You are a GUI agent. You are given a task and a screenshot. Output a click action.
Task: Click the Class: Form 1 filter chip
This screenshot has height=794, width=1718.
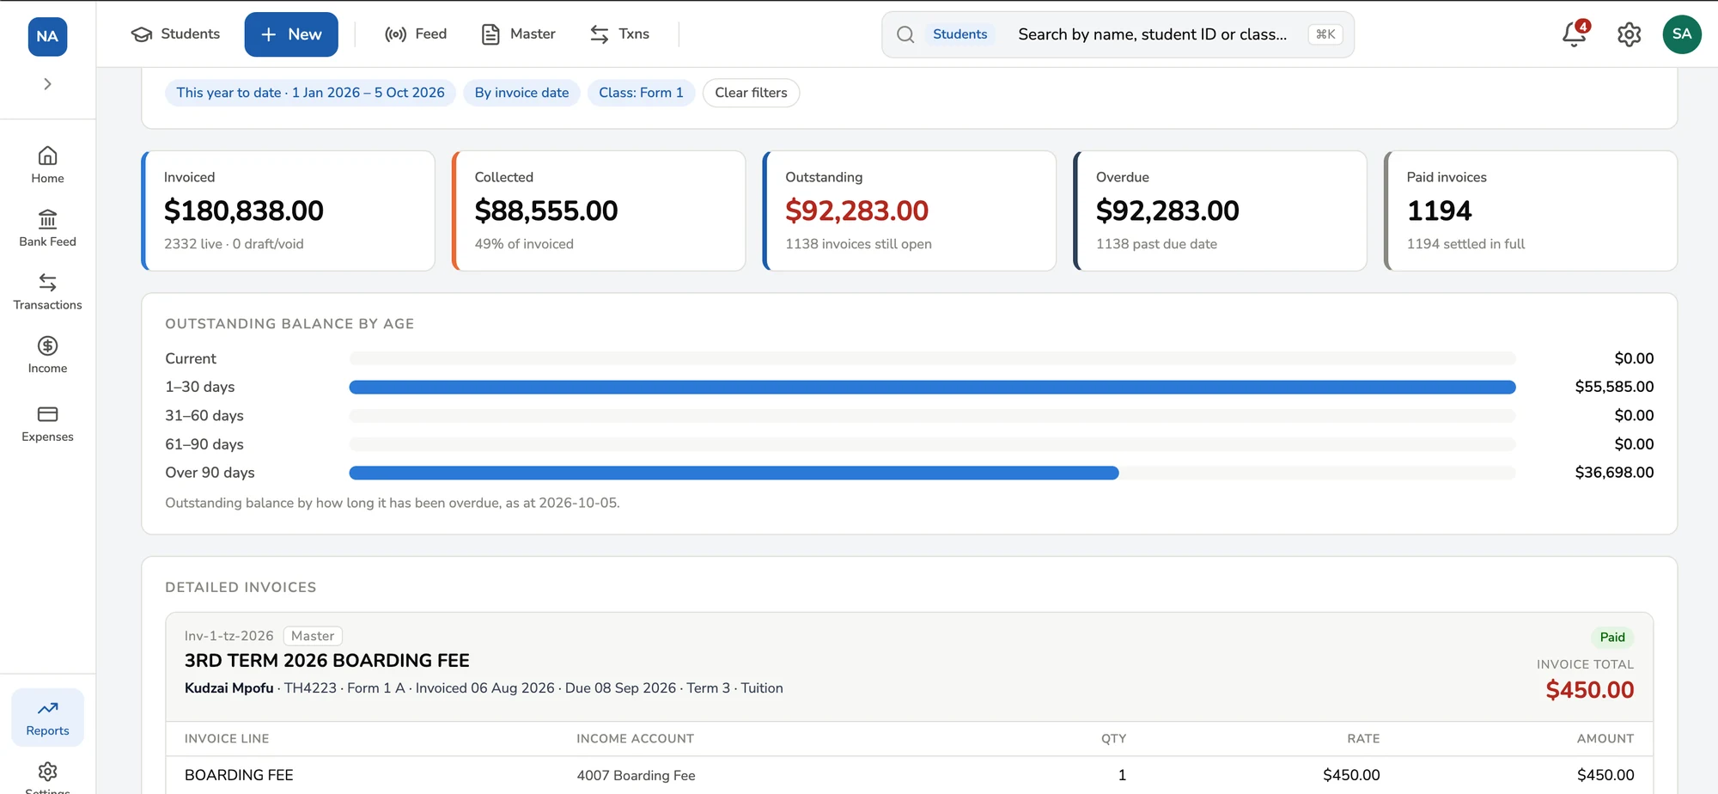641,93
